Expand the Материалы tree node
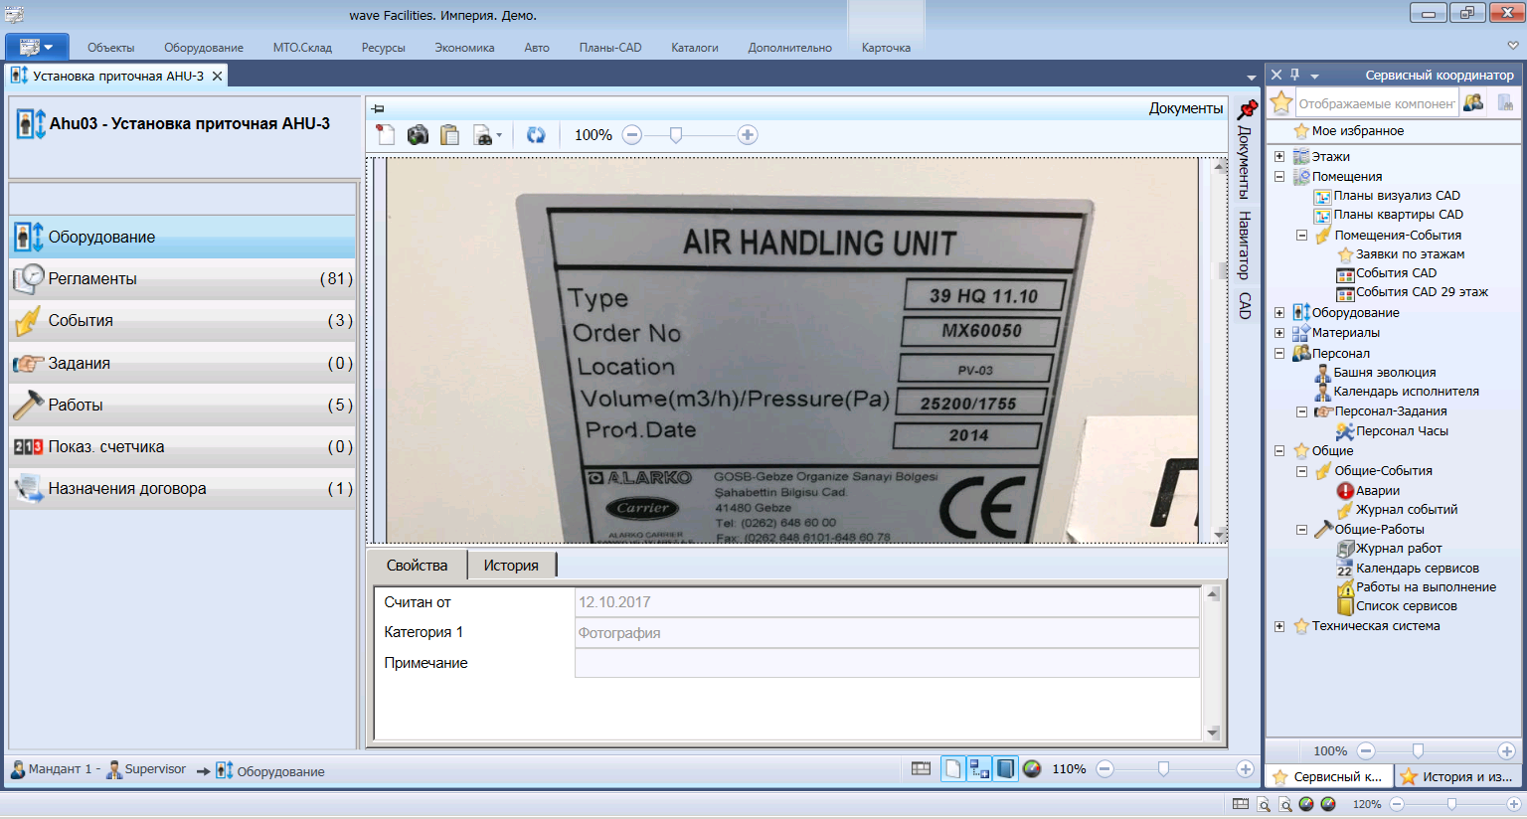 click(1280, 333)
